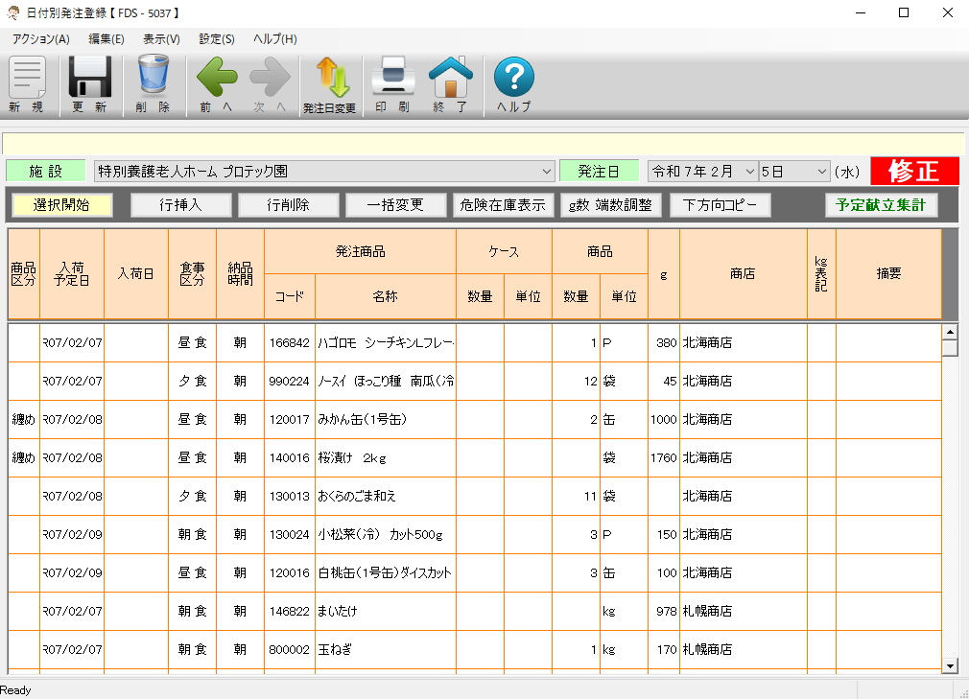This screenshot has width=969, height=699.
Task: Select the みかん缶(1号缶) product name cell
Action: click(x=385, y=420)
